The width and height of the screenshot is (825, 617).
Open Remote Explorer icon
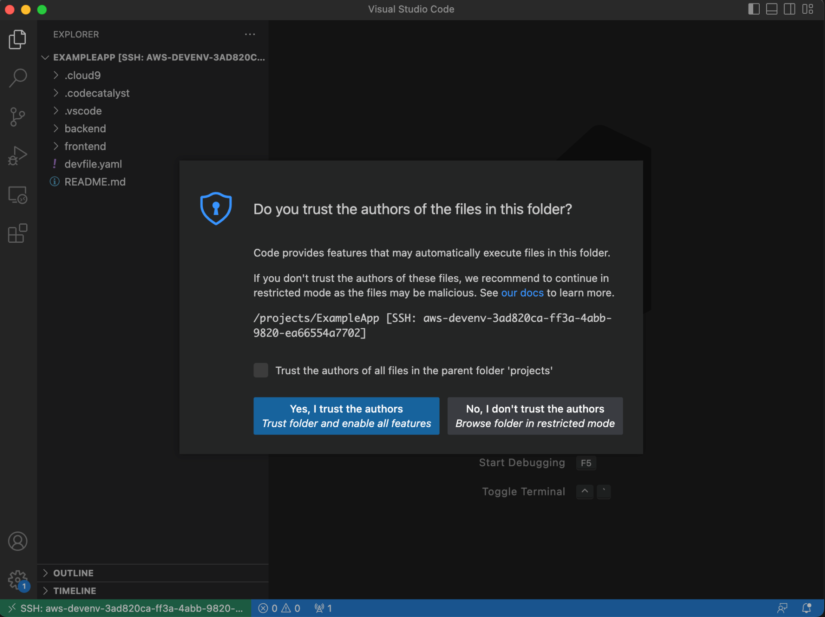pos(18,195)
